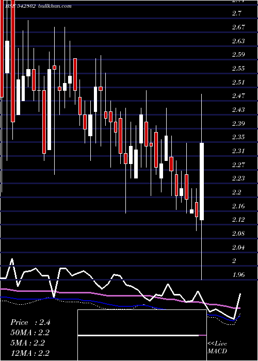258x361 pixels.
Task: Click the Price : 2.4 readout
Action: pyautogui.click(x=30, y=322)
